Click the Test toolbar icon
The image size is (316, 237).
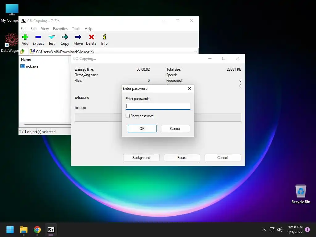[52, 39]
